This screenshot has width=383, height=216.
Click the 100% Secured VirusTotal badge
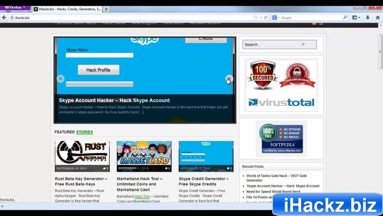281,85
